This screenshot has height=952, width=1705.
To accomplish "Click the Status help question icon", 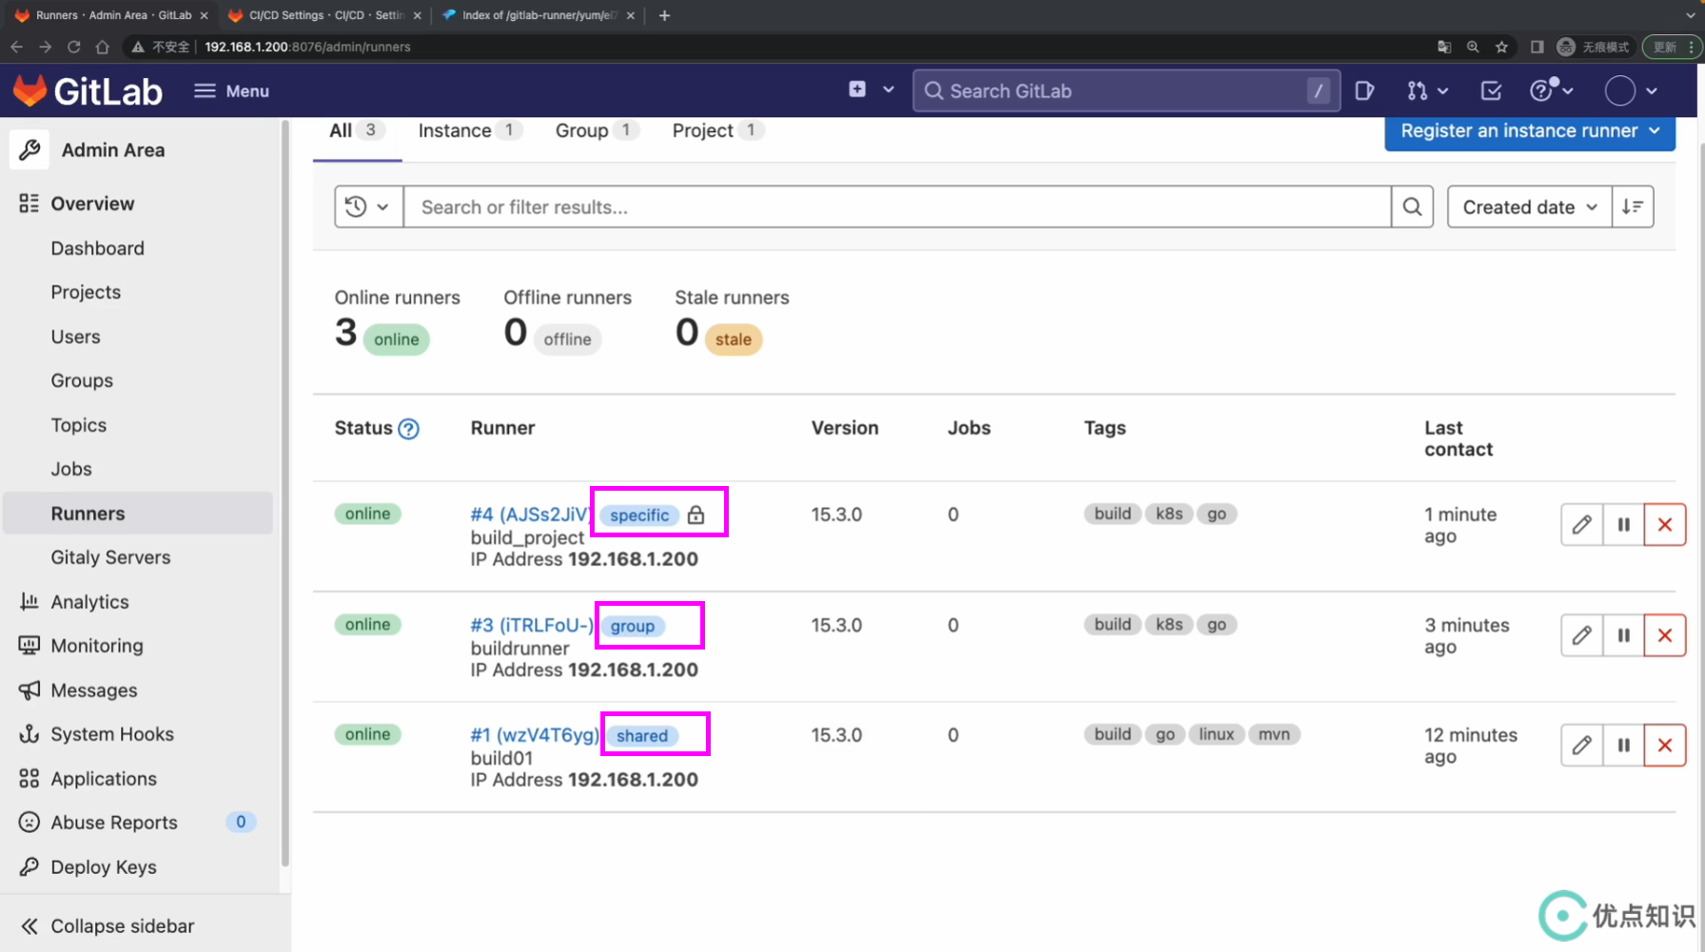I will coord(408,429).
